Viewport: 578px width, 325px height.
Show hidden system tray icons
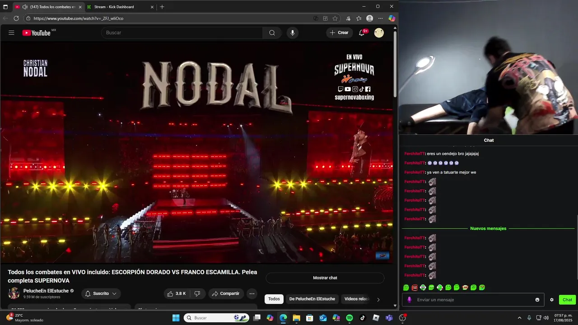click(519, 318)
